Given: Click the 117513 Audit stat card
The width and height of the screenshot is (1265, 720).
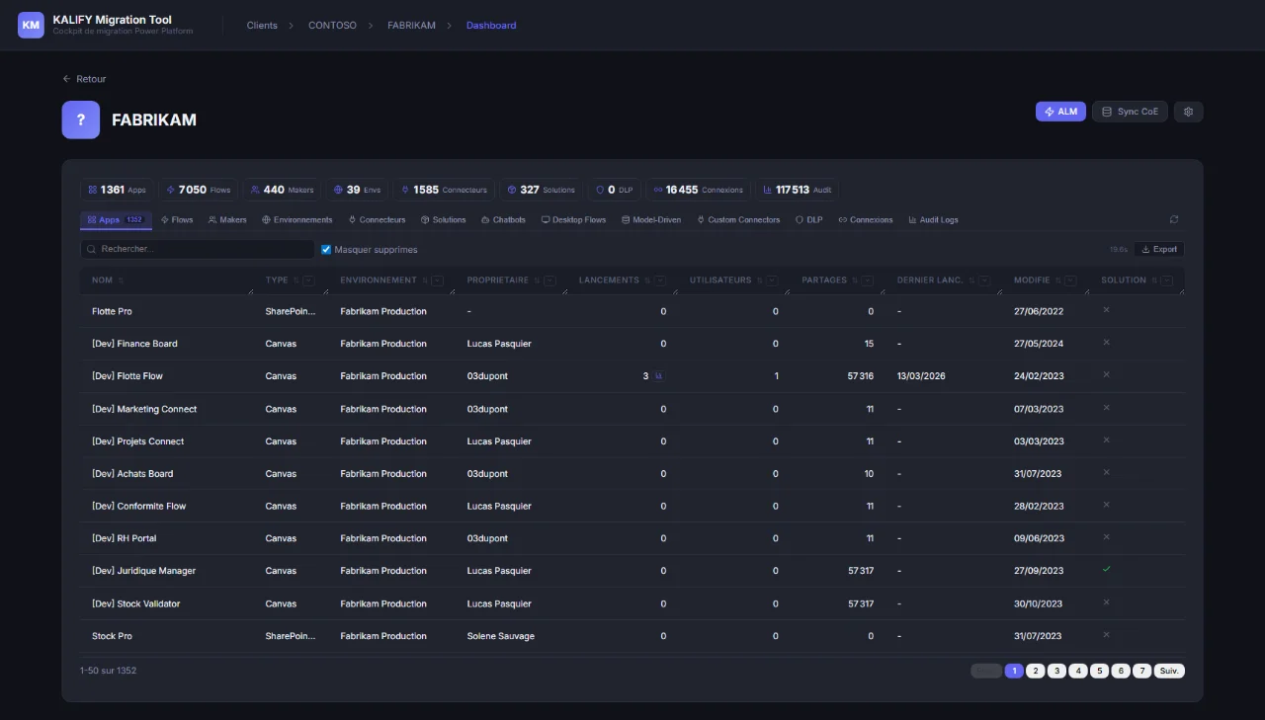Looking at the screenshot, I should pyautogui.click(x=797, y=190).
